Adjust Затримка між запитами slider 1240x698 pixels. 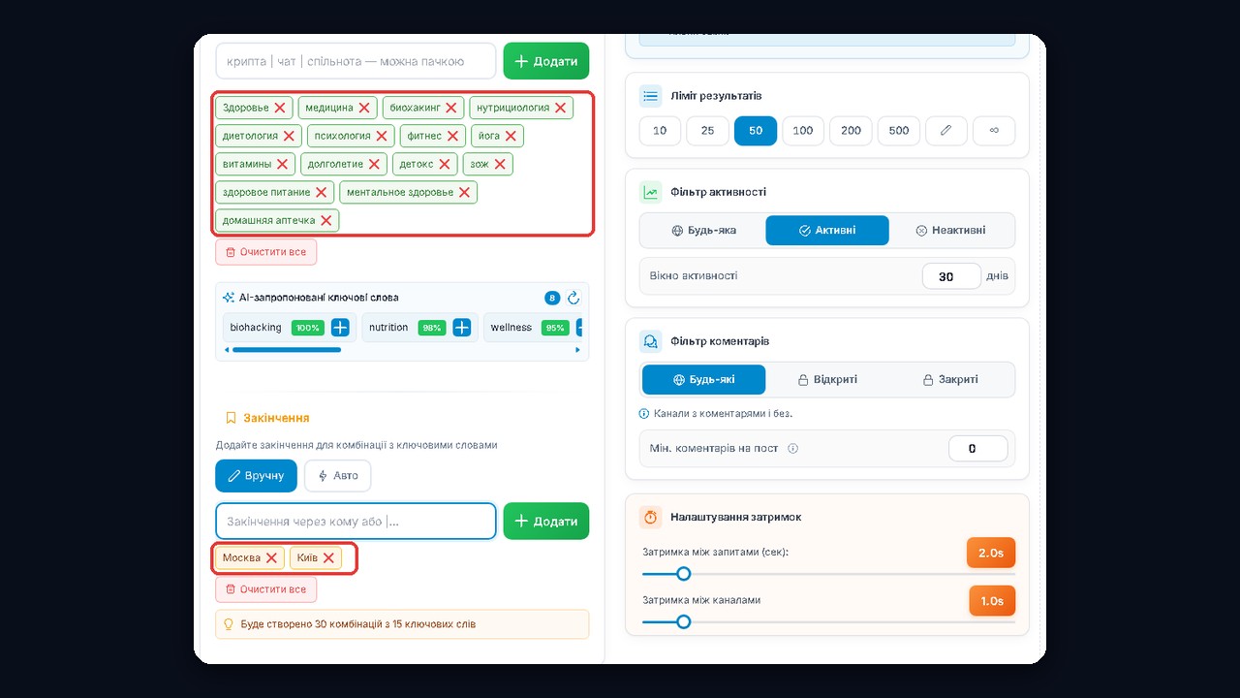pos(683,574)
